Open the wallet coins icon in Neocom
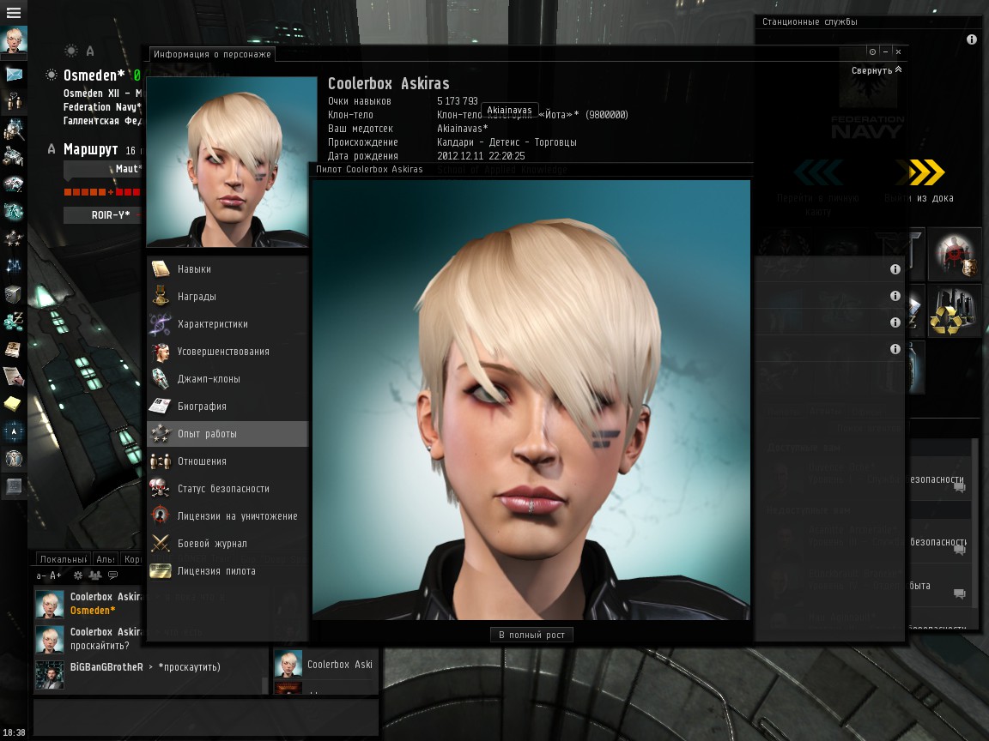The image size is (989, 741). tap(13, 322)
